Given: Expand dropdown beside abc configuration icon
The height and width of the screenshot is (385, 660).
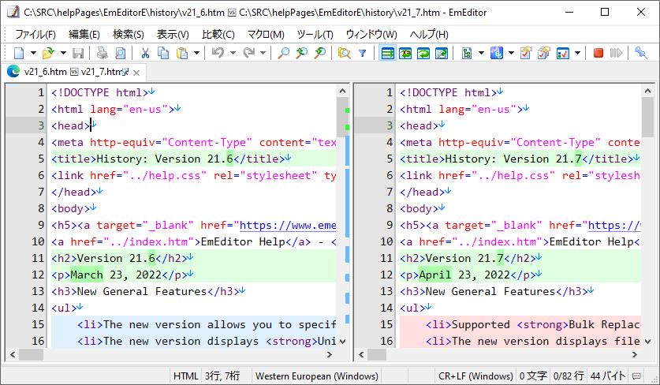Looking at the screenshot, I should click(511, 53).
